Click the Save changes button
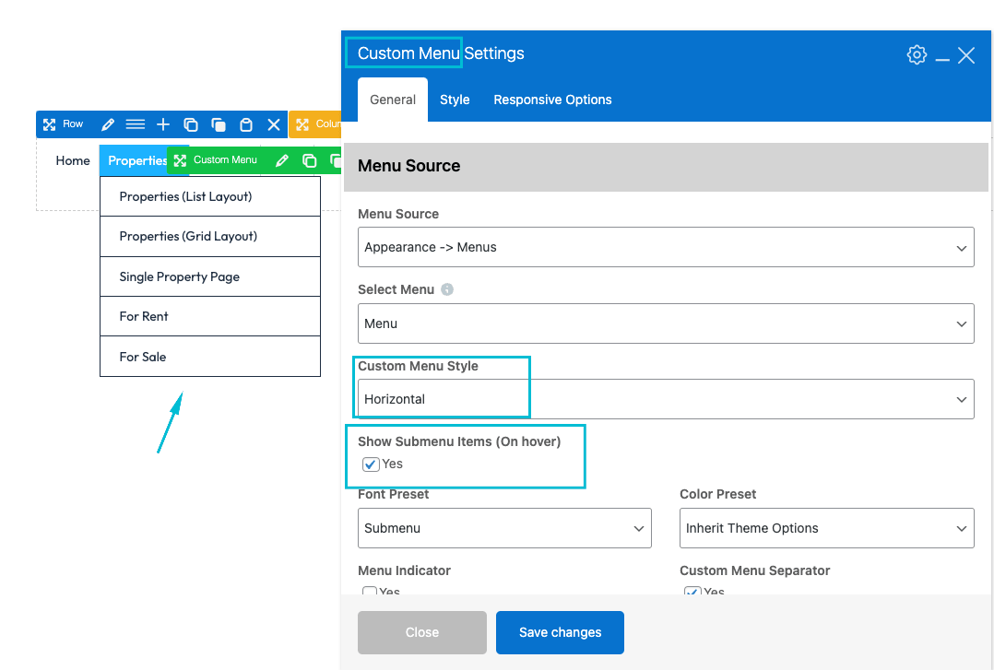The width and height of the screenshot is (994, 670). 560,632
